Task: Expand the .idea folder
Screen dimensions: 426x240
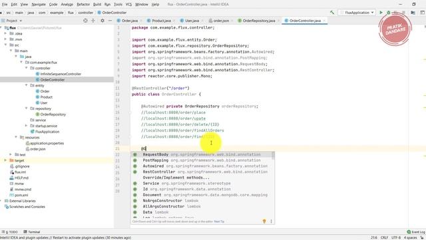Action: coord(5,33)
